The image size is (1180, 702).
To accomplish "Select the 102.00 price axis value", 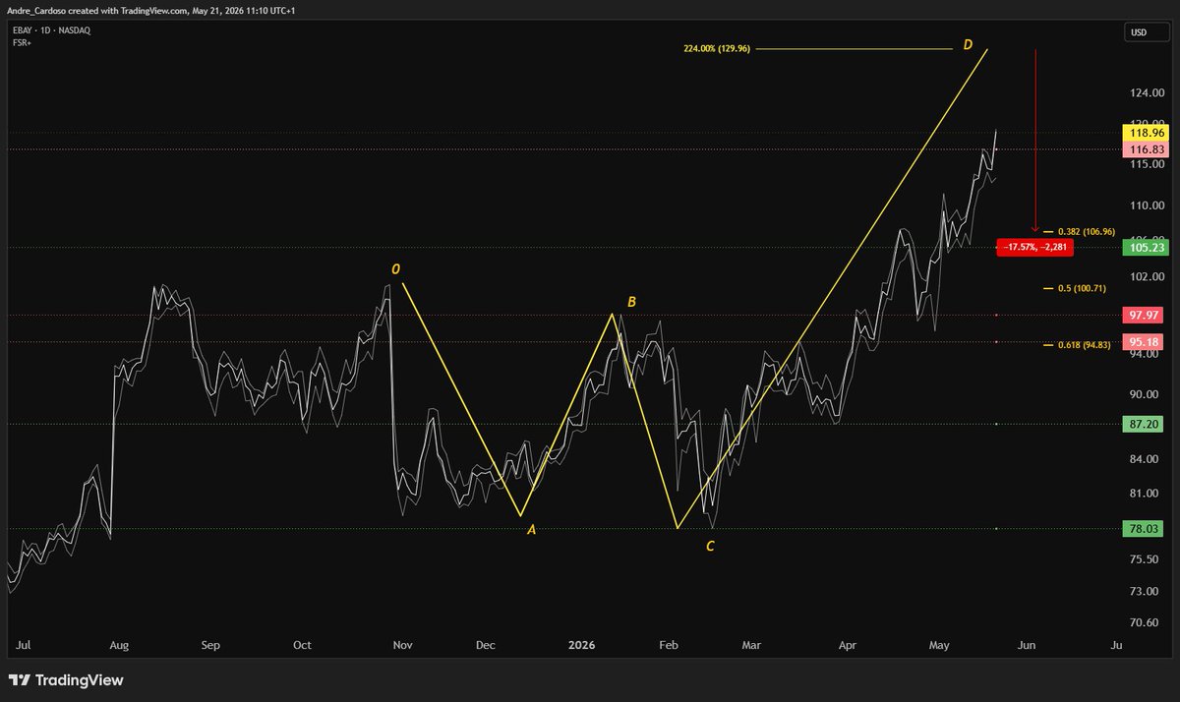I will click(1145, 276).
